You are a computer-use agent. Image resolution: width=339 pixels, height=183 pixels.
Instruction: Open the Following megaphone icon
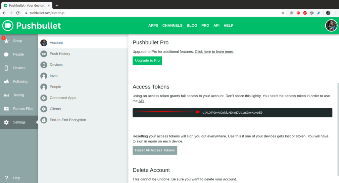6,82
